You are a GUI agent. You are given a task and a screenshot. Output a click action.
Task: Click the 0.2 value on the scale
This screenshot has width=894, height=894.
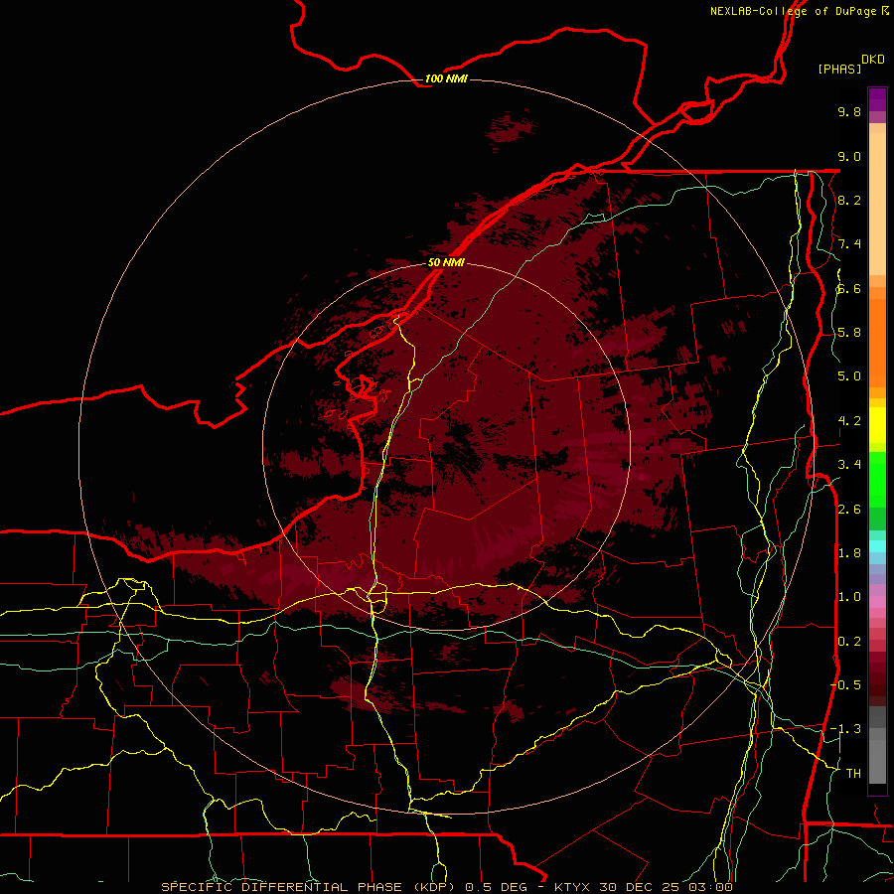click(x=849, y=642)
